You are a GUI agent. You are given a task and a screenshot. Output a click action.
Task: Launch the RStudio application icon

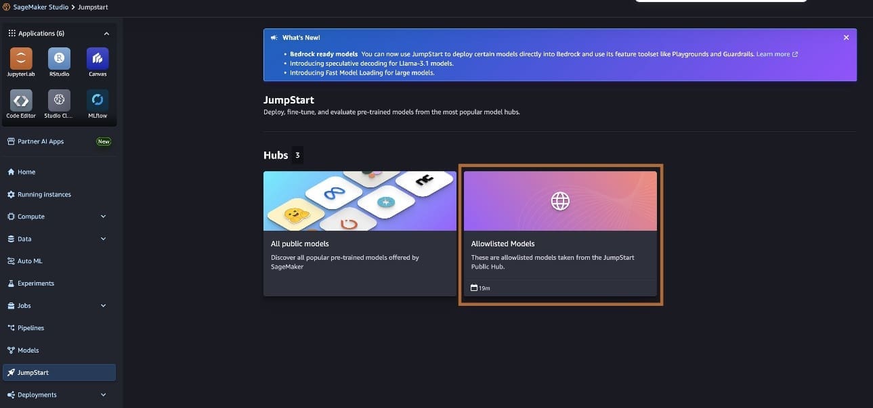59,59
